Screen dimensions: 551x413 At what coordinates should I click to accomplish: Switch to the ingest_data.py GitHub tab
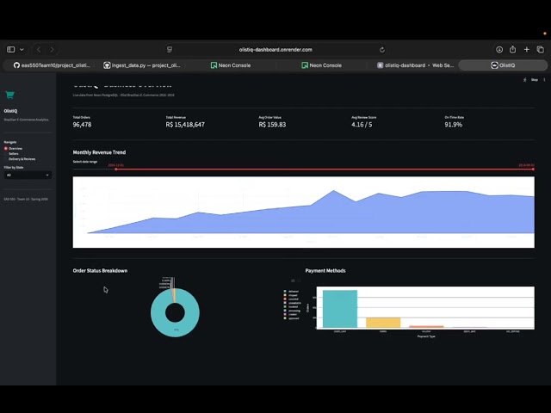142,65
